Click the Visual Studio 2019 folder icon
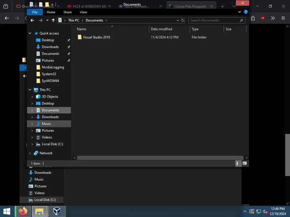 80,37
